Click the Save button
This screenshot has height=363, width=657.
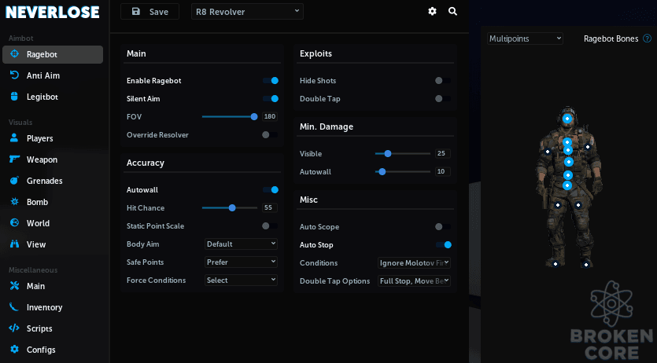pos(149,12)
